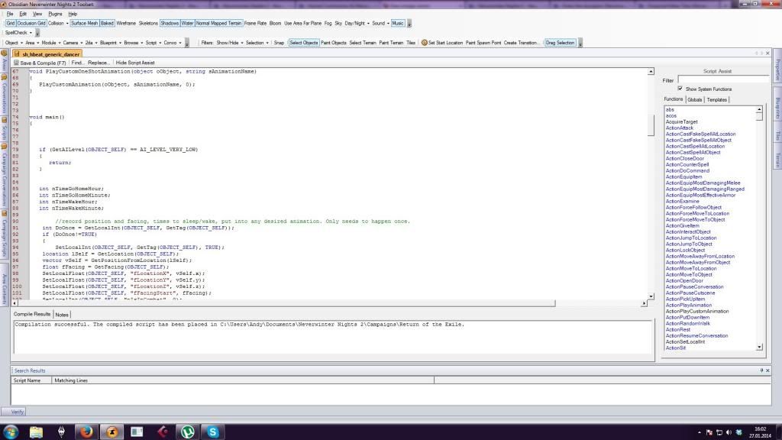The image size is (782, 440).
Task: Click Hide Script Assist button
Action: pyautogui.click(x=135, y=63)
